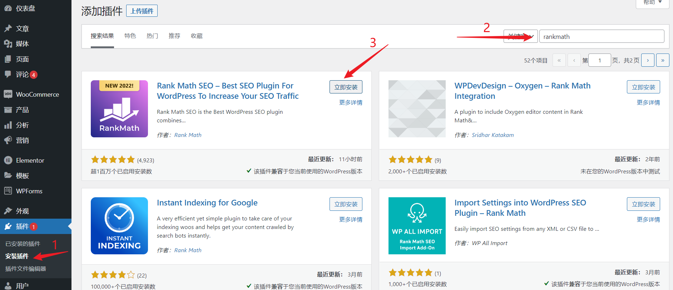The image size is (673, 290).
Task: Click the Appearance paintbrush icon
Action: pos(8,211)
